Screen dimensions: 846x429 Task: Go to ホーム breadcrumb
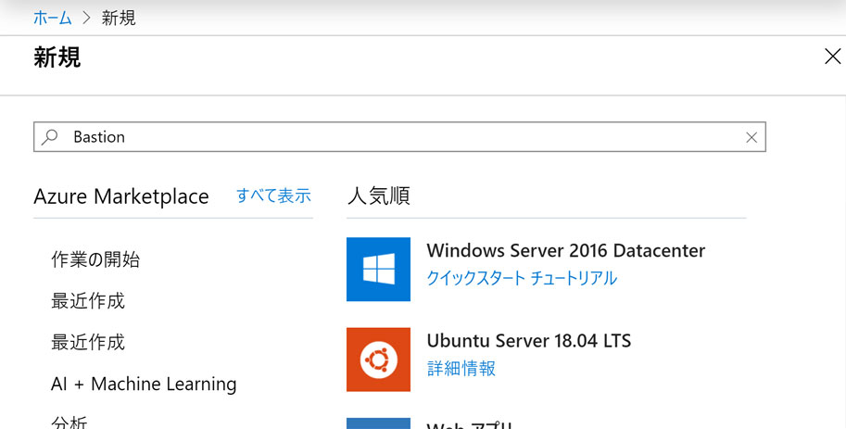tap(52, 18)
